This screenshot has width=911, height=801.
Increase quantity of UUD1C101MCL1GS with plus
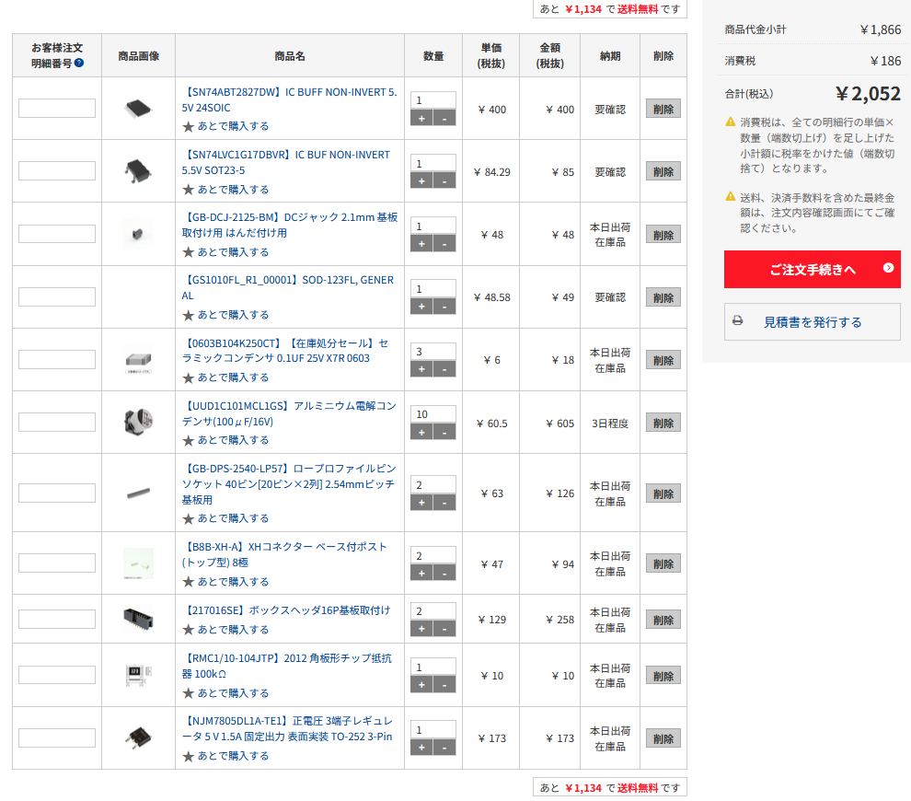point(421,432)
